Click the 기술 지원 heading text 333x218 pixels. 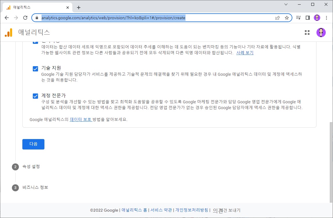point(51,68)
